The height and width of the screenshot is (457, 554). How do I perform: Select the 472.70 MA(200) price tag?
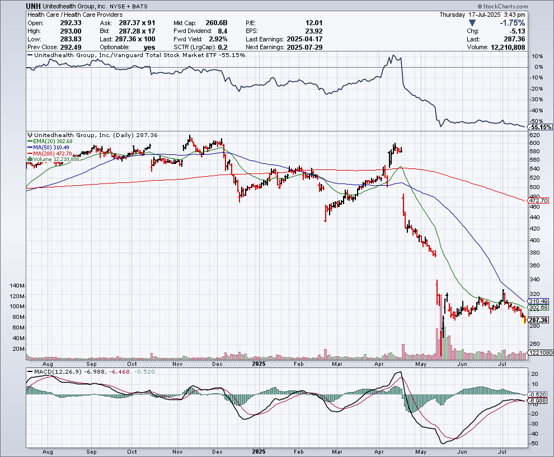pyautogui.click(x=538, y=201)
